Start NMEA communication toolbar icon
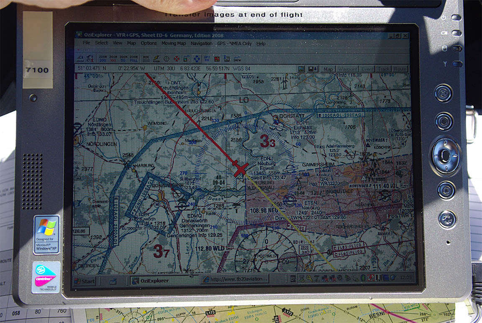Viewport: 482px width, 323px height. (x=156, y=59)
